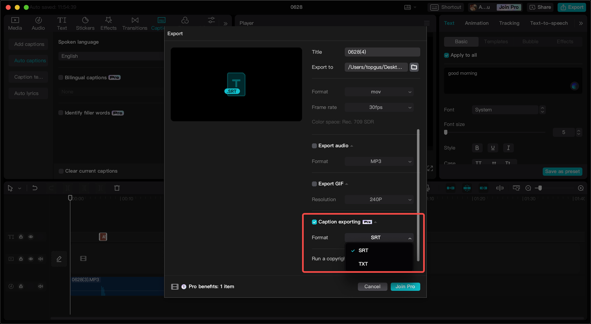Switch to the Text-to-speech tab
Viewport: 591px width, 324px height.
549,23
